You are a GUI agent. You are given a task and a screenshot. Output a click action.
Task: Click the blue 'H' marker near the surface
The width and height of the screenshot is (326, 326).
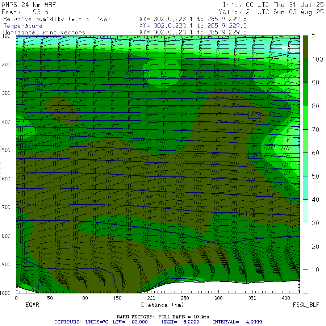pyautogui.click(x=37, y=287)
